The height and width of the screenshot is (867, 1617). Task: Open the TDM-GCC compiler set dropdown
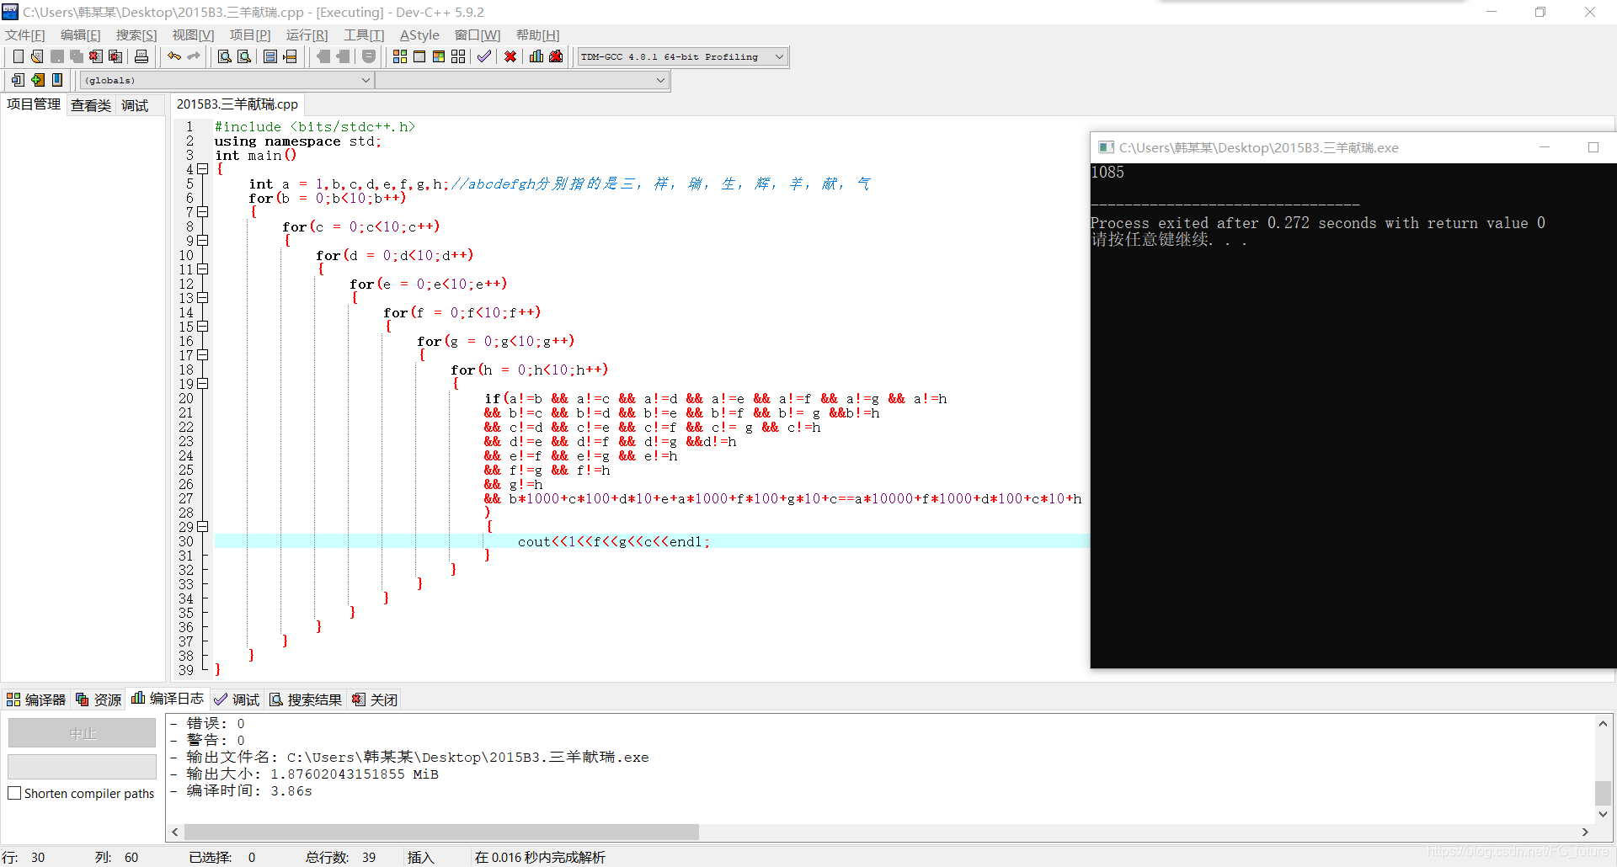tap(682, 56)
